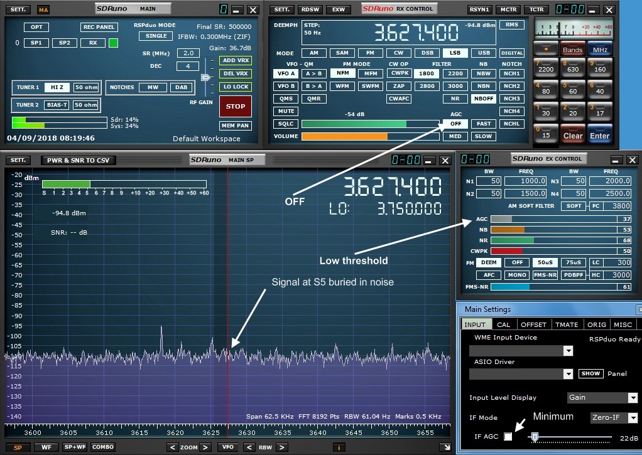Open WME Input Device dropdown
The height and width of the screenshot is (455, 642).
pos(569,351)
